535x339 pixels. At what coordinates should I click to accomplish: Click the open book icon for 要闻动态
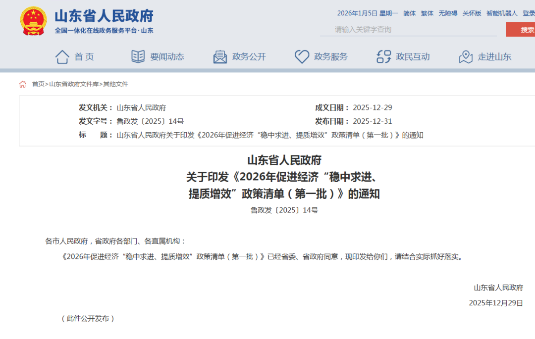click(x=138, y=57)
